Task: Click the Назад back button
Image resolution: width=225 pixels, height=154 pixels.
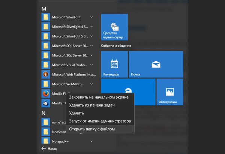Action: point(49,148)
